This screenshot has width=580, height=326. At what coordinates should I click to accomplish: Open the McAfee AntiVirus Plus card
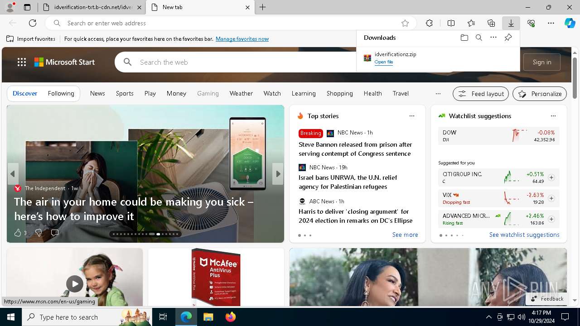(x=216, y=277)
